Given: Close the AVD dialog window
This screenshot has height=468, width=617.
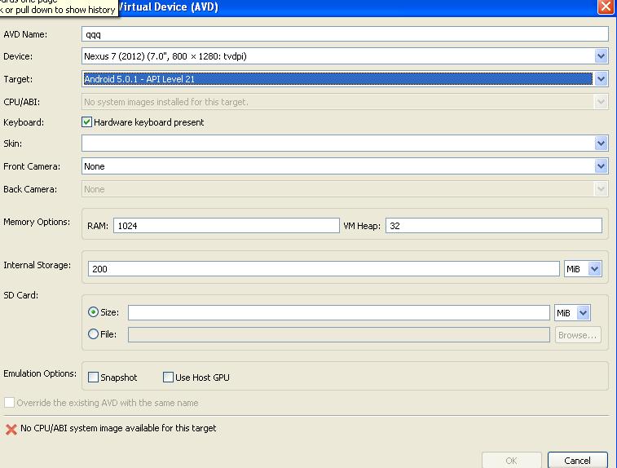Looking at the screenshot, I should tap(606, 7).
